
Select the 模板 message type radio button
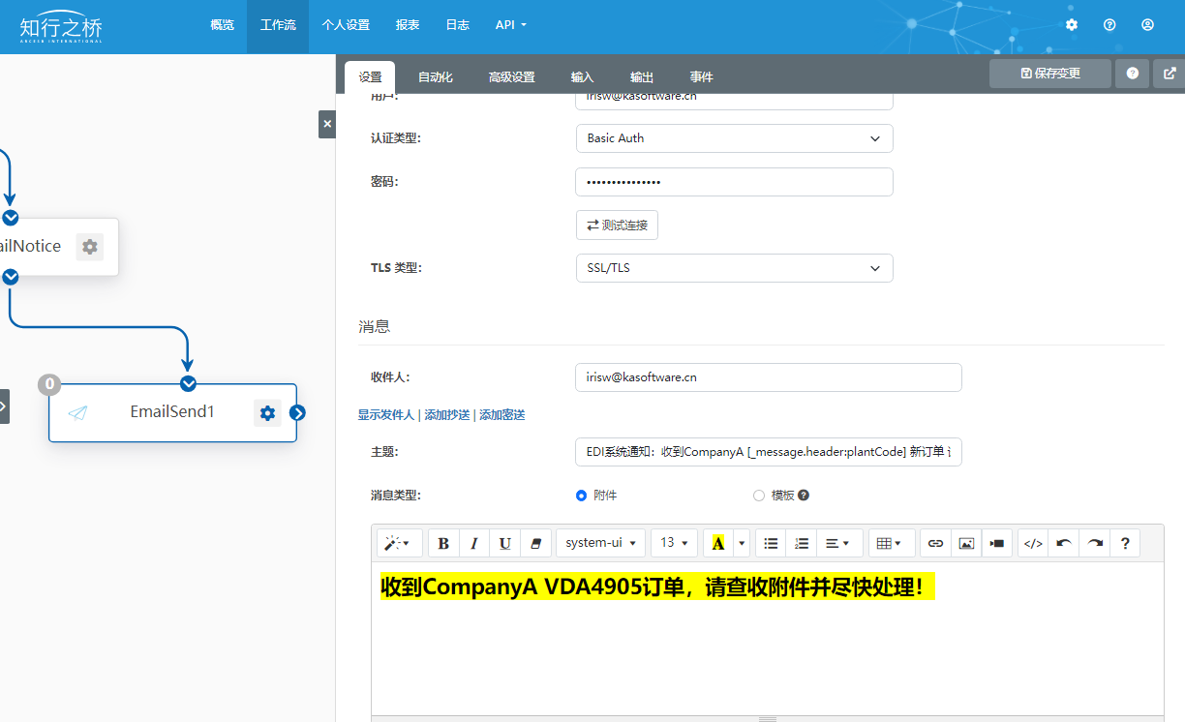pos(759,496)
